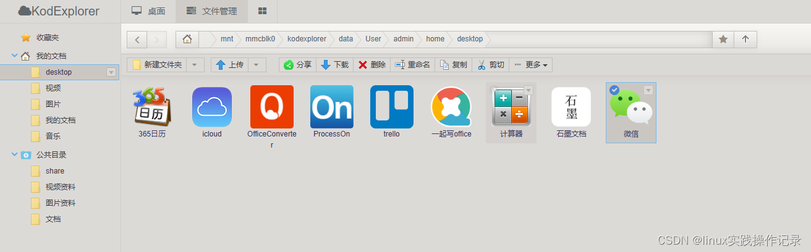Switch to the 桌面 tab
The image size is (811, 252).
148,11
